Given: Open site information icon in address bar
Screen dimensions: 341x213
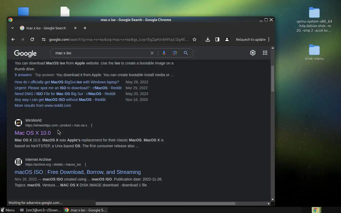Looking at the screenshot, I should (44, 39).
